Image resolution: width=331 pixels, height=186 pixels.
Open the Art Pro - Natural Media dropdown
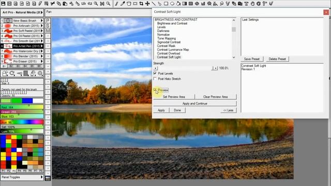22,12
